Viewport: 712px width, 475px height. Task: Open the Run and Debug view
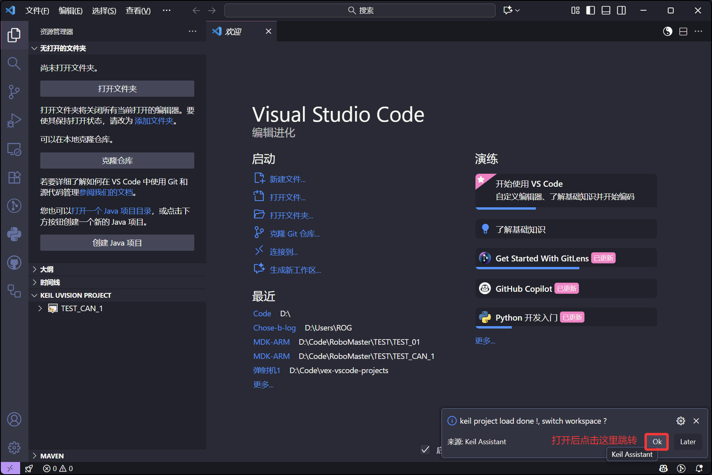tap(14, 120)
